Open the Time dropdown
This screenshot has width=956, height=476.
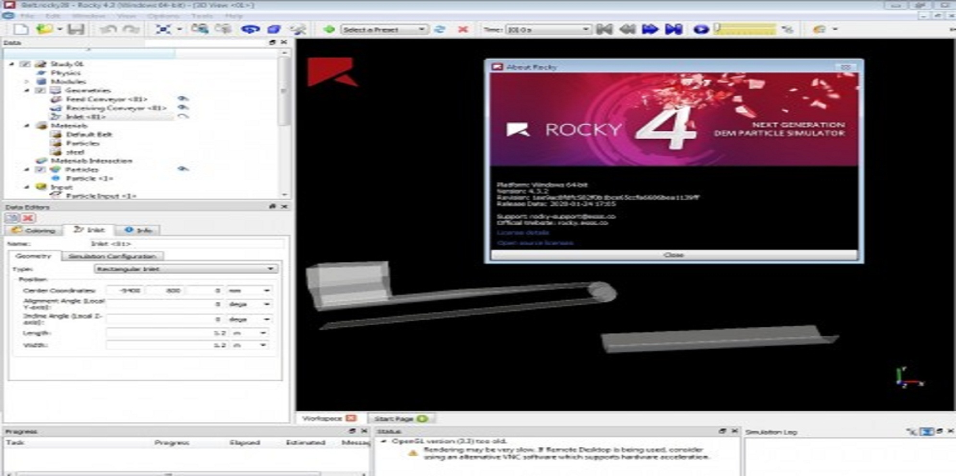pyautogui.click(x=548, y=29)
